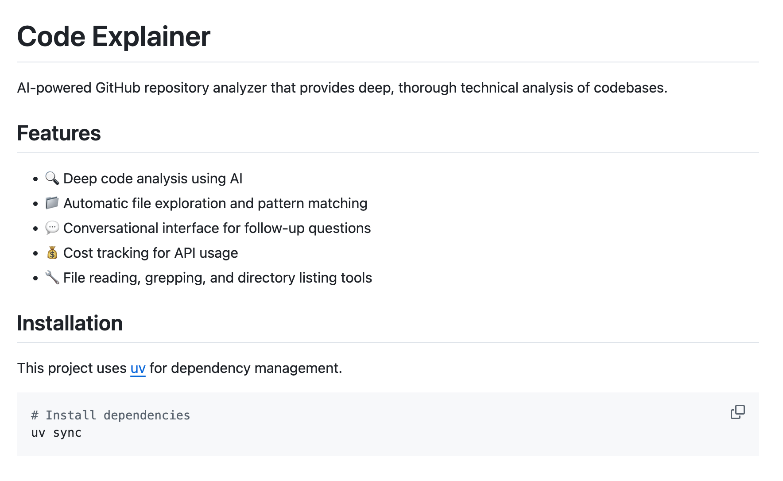Click the magnifying glass emoji icon
Screen dimensions: 783x481
tap(52, 178)
